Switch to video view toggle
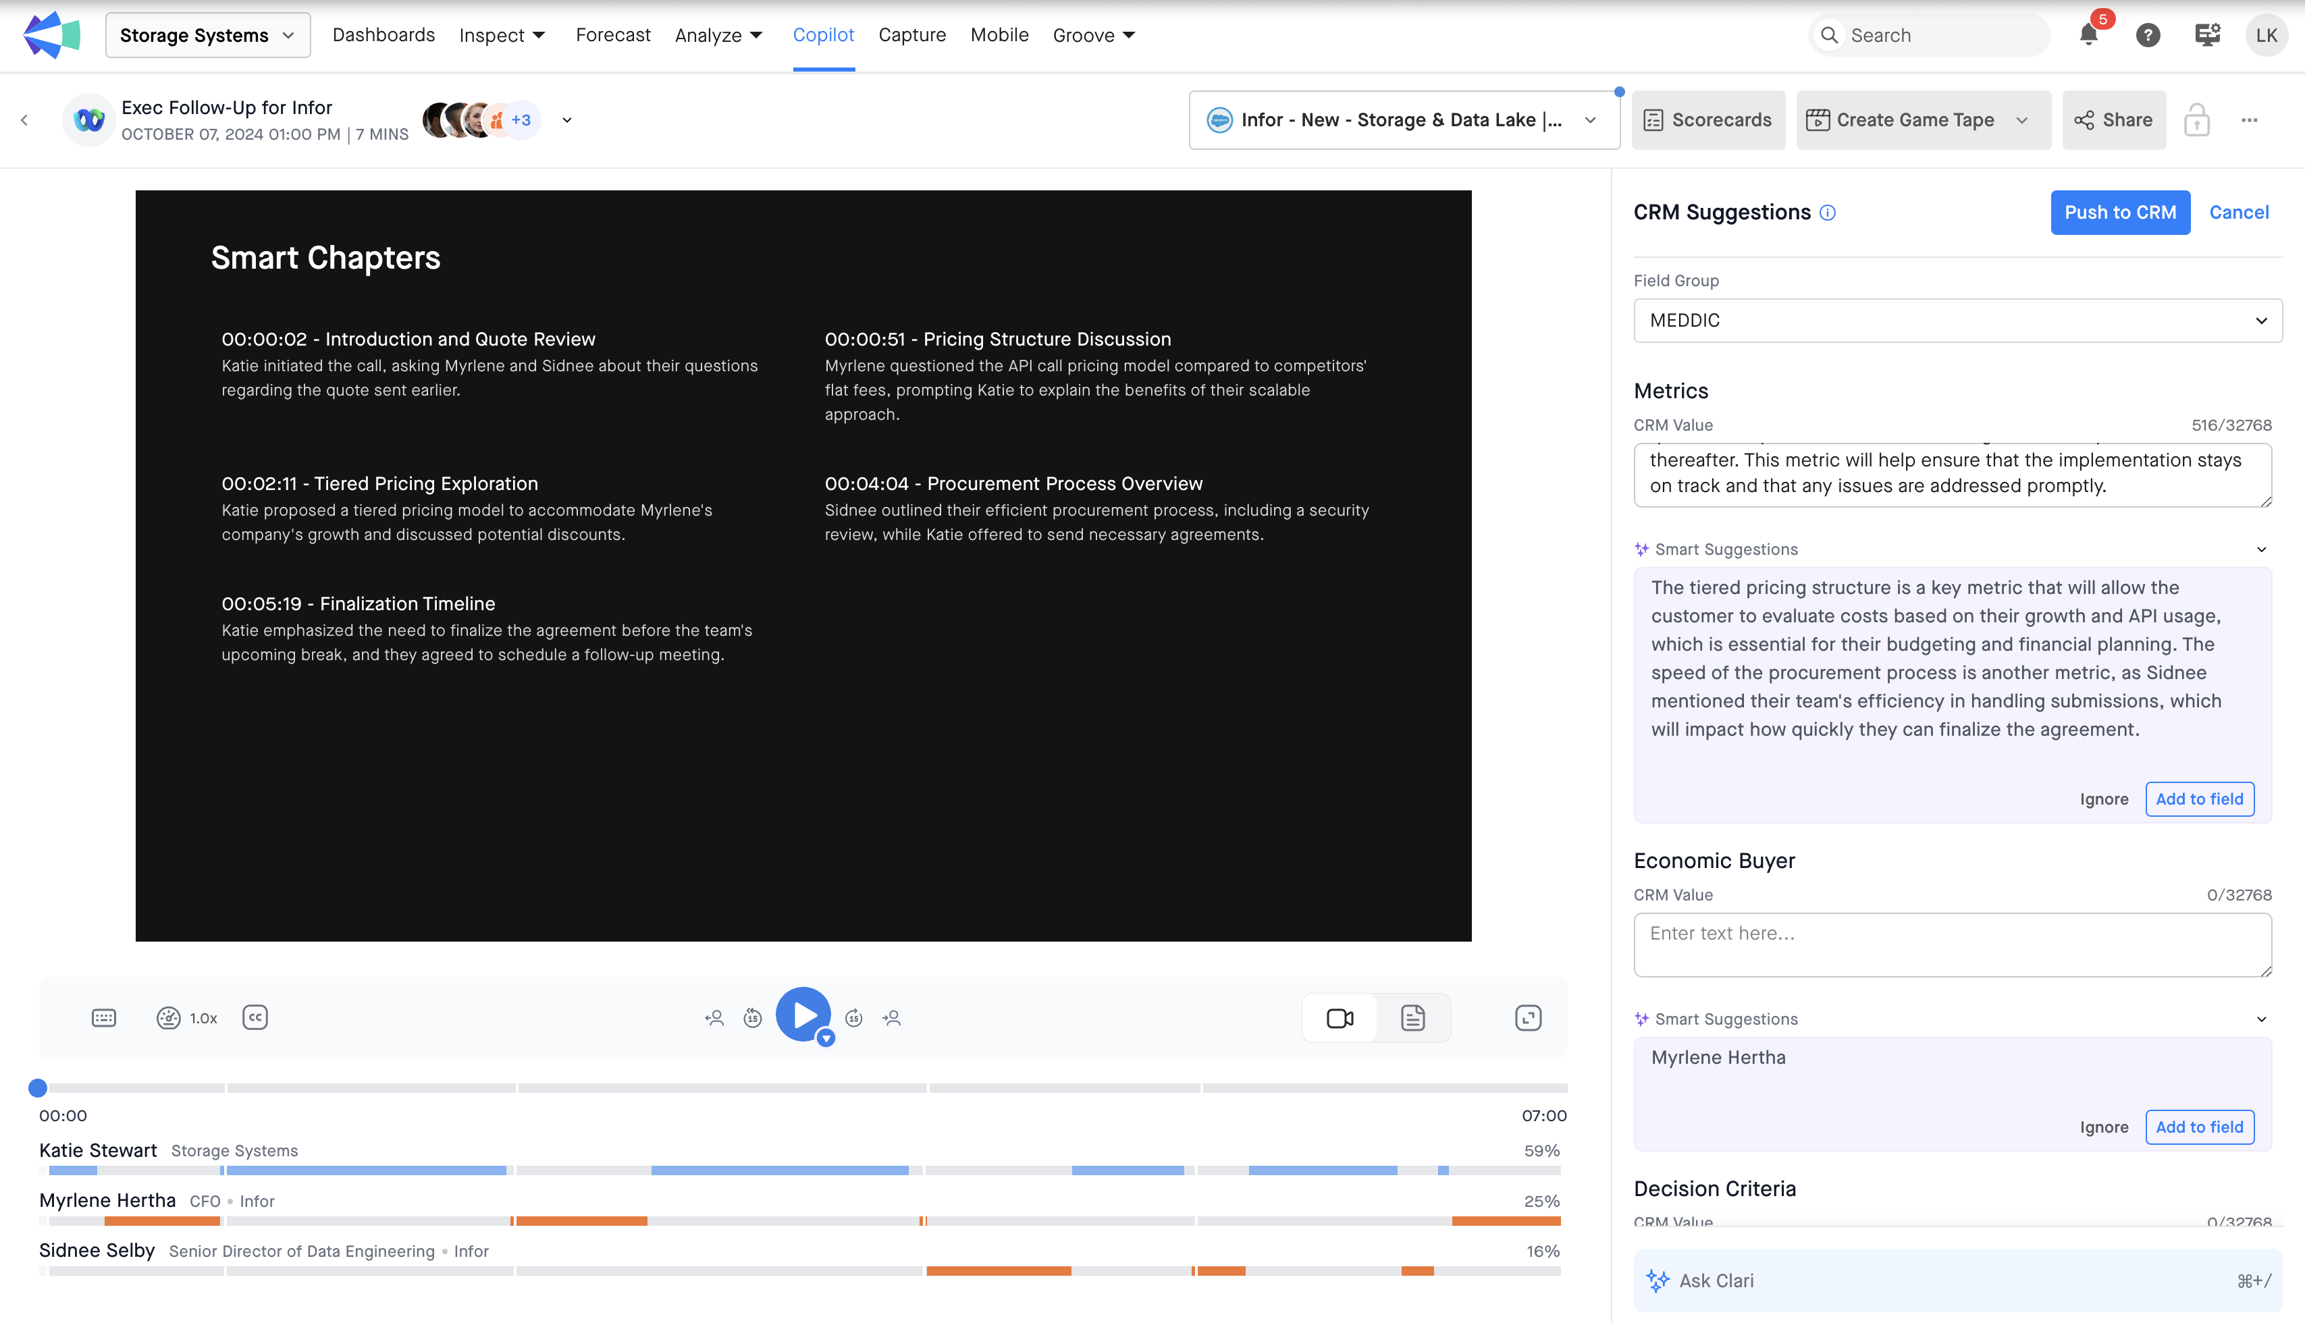Screen dimensions: 2305x1323 point(1340,1018)
